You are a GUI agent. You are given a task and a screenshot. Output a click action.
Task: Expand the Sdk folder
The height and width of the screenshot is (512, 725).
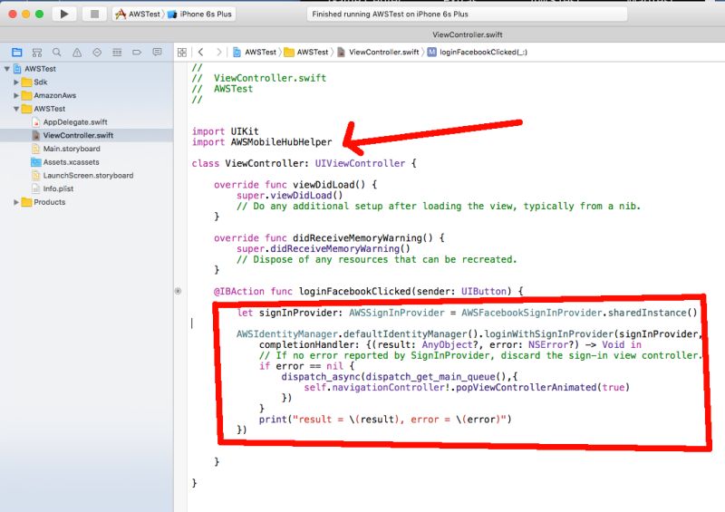pos(16,82)
